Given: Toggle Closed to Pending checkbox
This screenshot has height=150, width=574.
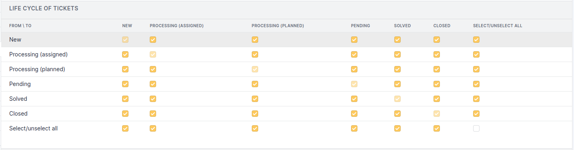Looking at the screenshot, I should click(x=354, y=114).
